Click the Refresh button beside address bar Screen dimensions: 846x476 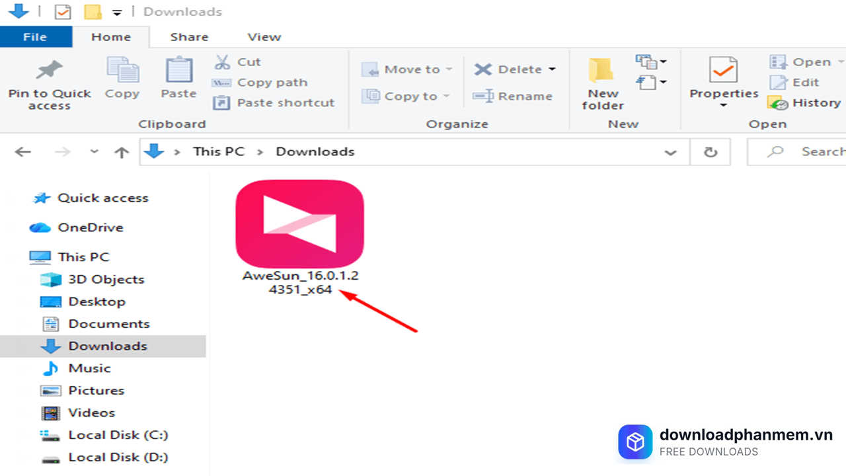tap(711, 152)
